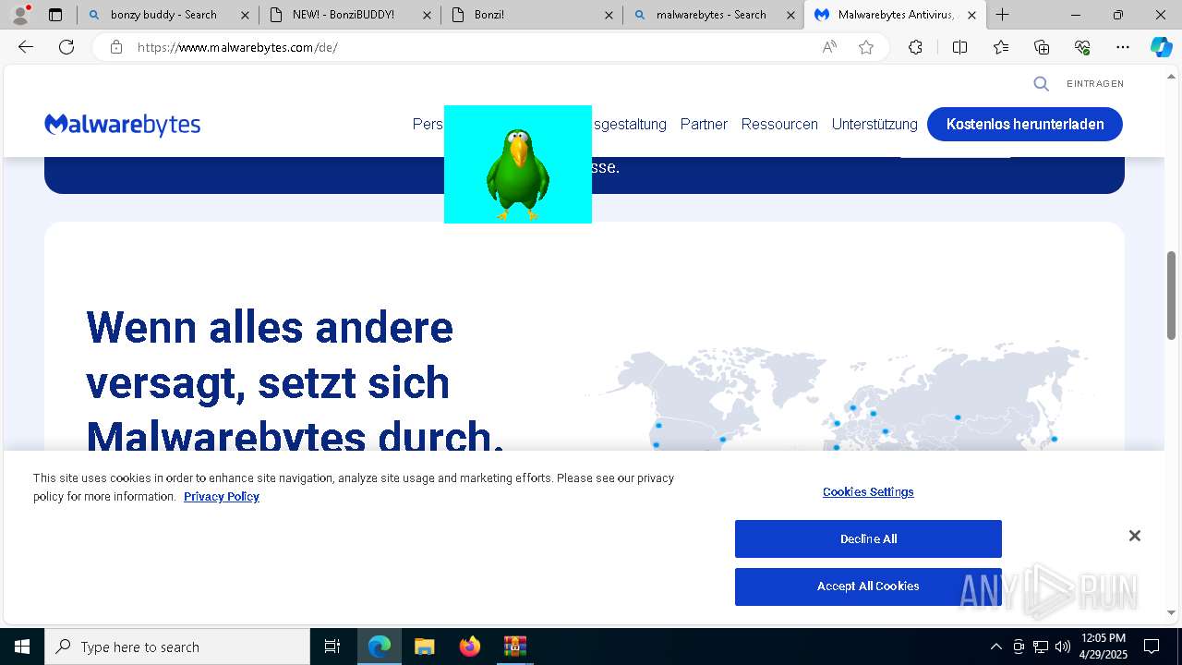Open the volume tray icon

pyautogui.click(x=1063, y=647)
